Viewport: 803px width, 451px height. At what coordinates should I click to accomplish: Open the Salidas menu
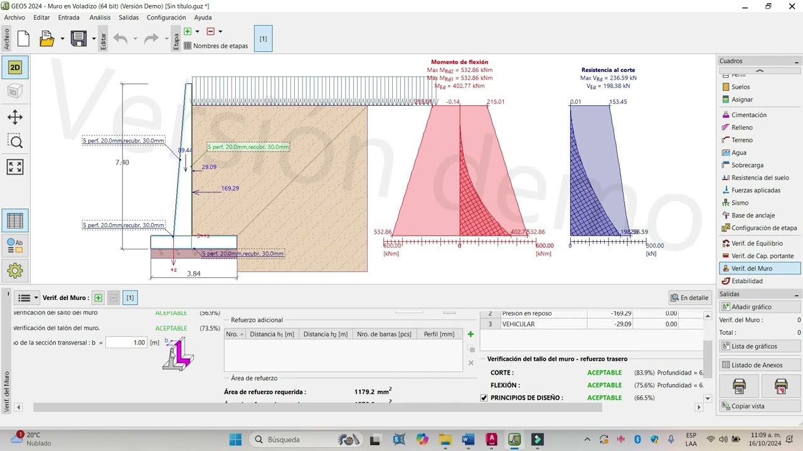point(129,18)
